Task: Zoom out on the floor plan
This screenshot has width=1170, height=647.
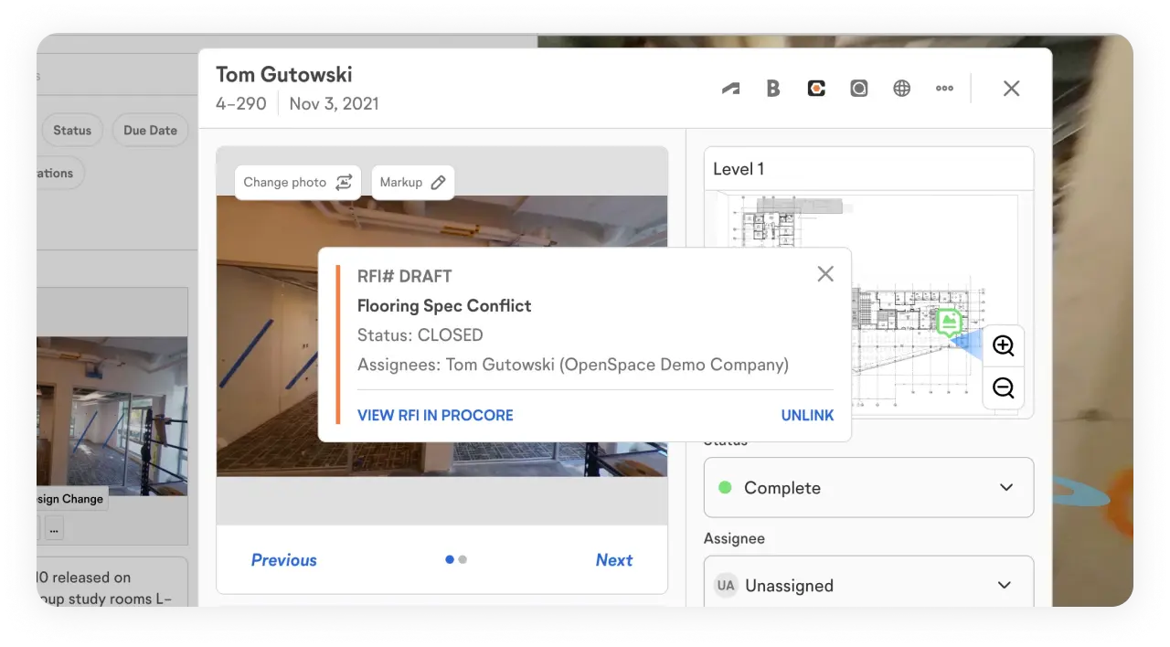Action: click(x=1003, y=388)
